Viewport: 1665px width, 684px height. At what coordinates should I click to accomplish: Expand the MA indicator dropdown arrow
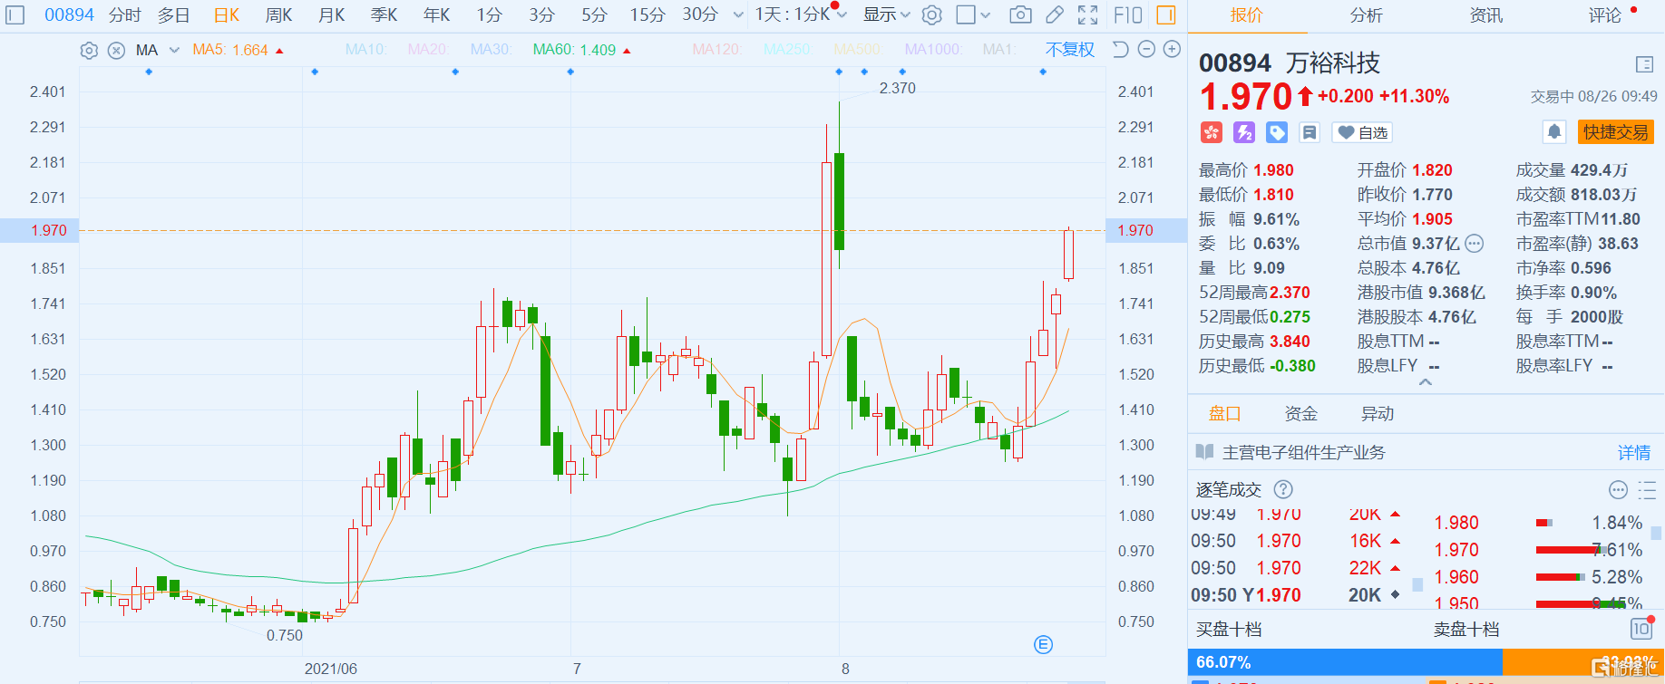[174, 50]
